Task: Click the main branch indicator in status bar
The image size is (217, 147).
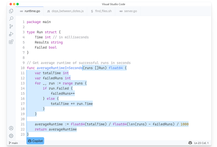Action: click(x=13, y=143)
